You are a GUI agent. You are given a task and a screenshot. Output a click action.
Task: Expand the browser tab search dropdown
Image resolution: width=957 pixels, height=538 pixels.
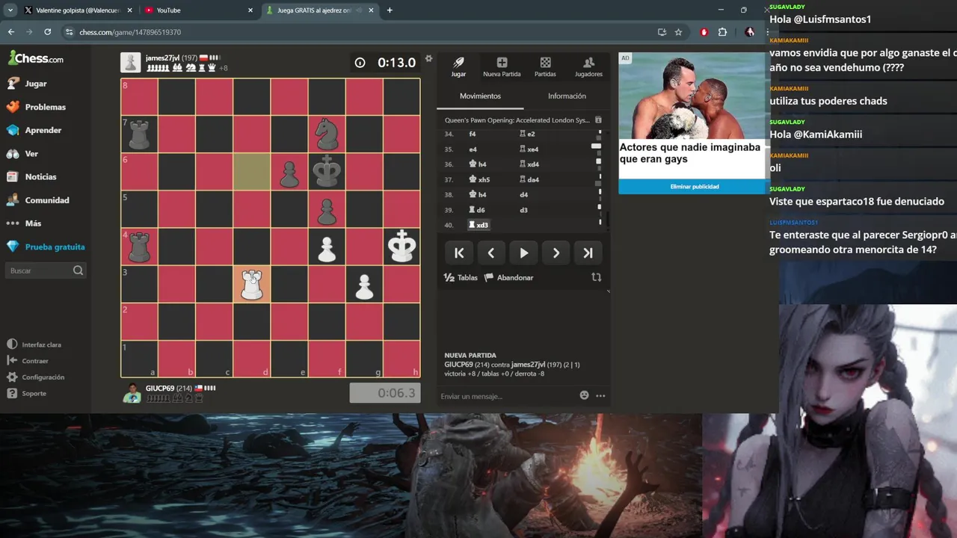pos(10,10)
